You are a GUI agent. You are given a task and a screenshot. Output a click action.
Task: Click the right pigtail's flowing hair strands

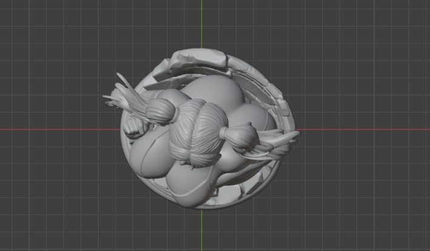[277, 145]
